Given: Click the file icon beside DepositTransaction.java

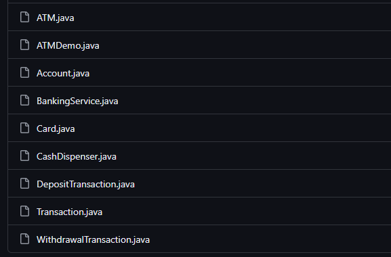Looking at the screenshot, I should pyautogui.click(x=24, y=183).
